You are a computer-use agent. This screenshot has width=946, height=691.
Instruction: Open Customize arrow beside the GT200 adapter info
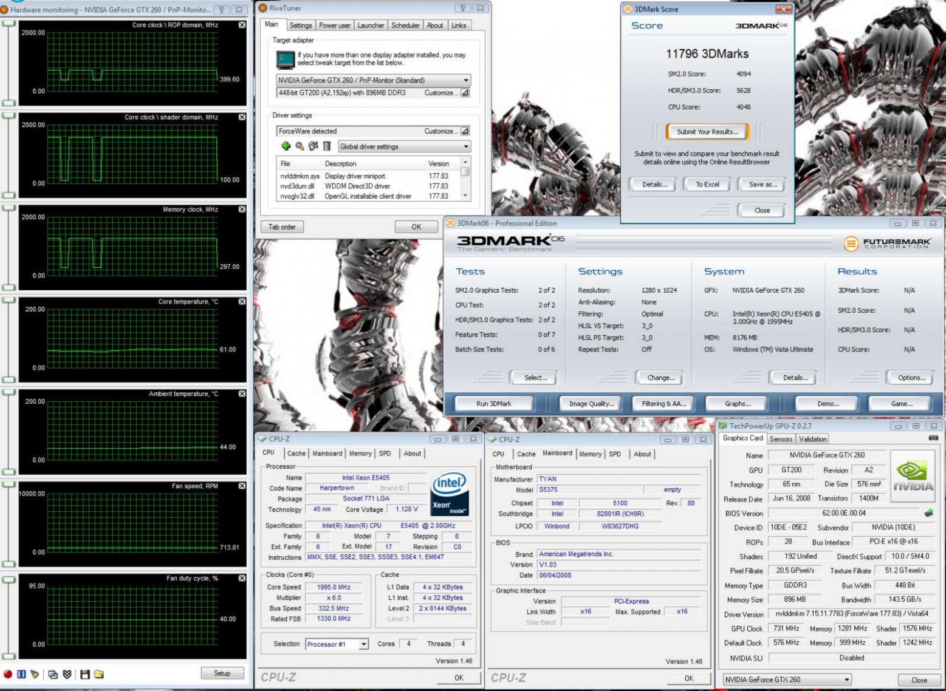coord(465,93)
